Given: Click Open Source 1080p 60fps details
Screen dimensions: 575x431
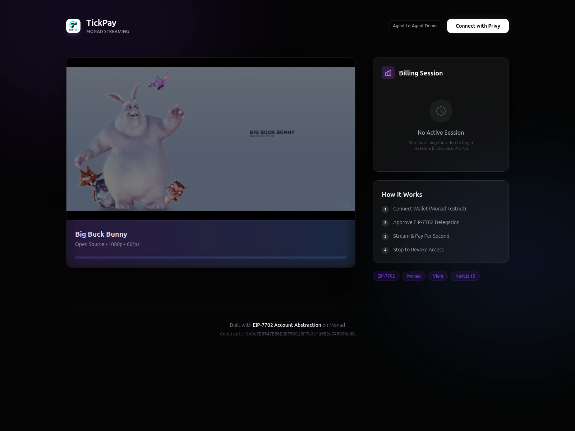Looking at the screenshot, I should coord(107,244).
